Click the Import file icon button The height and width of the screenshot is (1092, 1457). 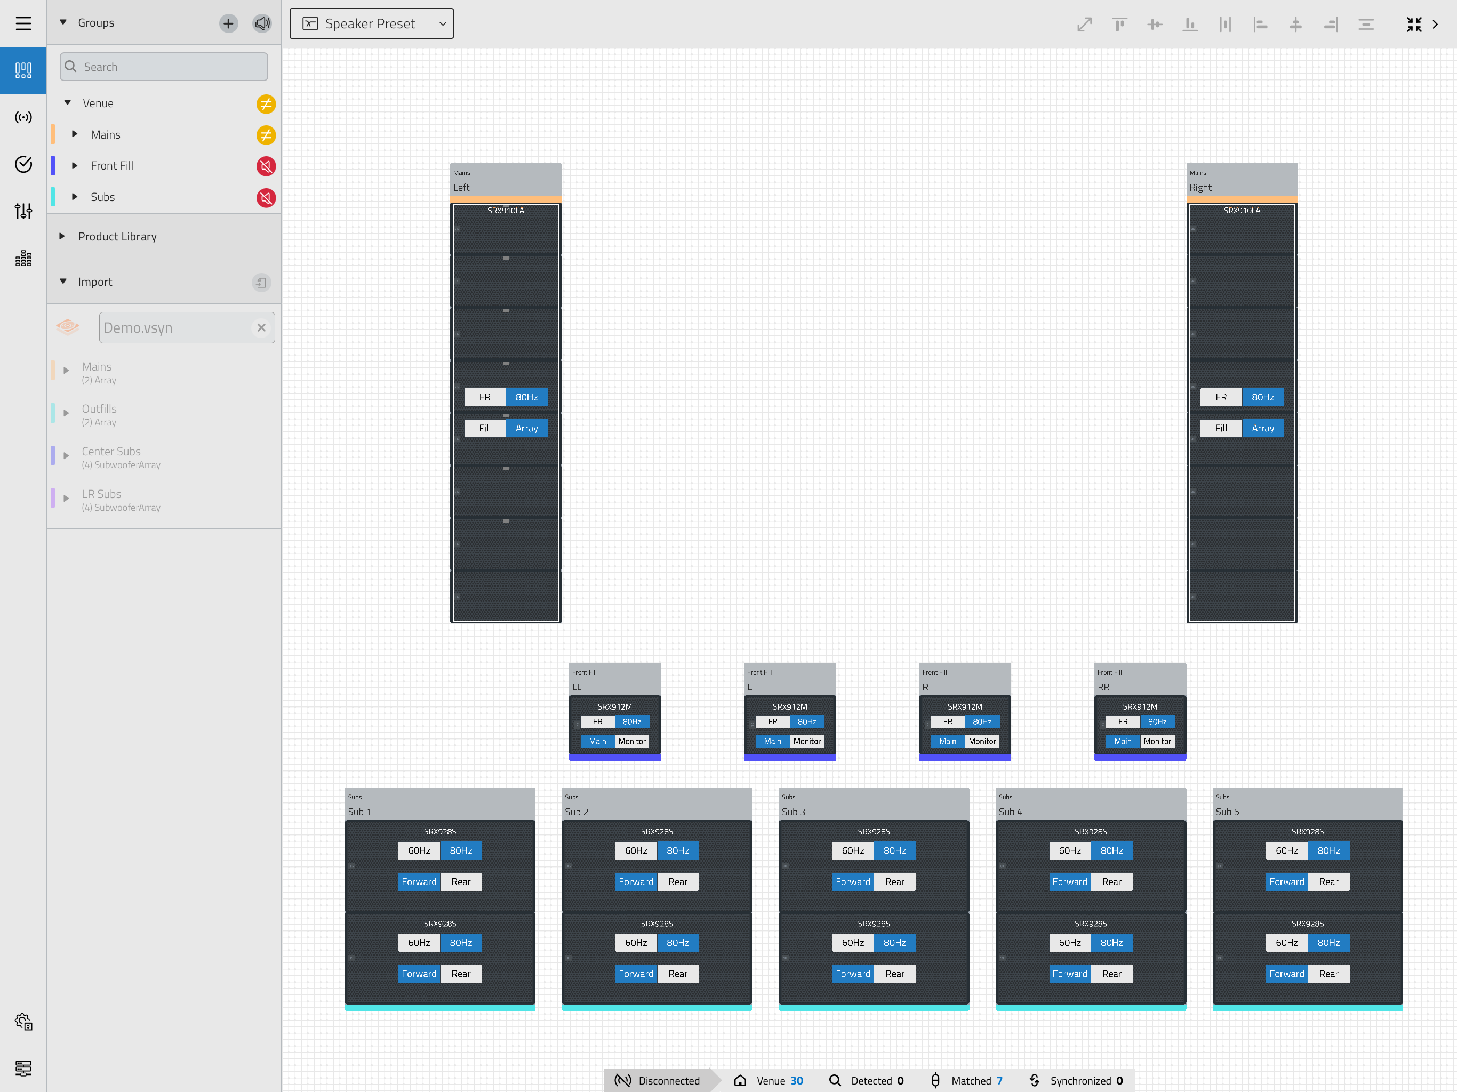pyautogui.click(x=261, y=283)
